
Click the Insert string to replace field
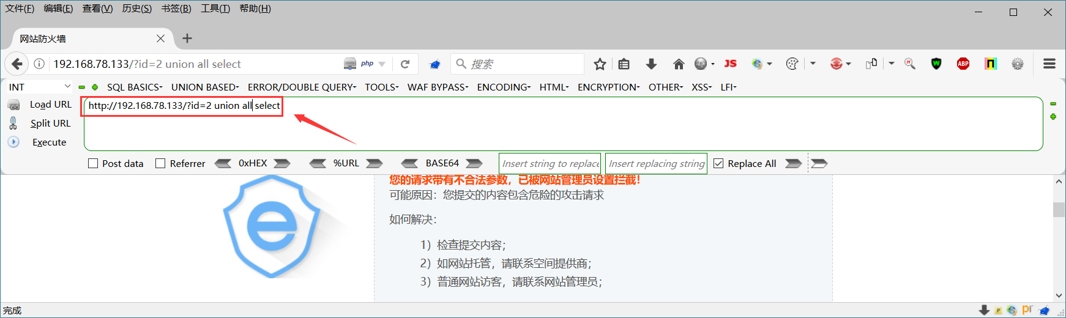click(550, 163)
